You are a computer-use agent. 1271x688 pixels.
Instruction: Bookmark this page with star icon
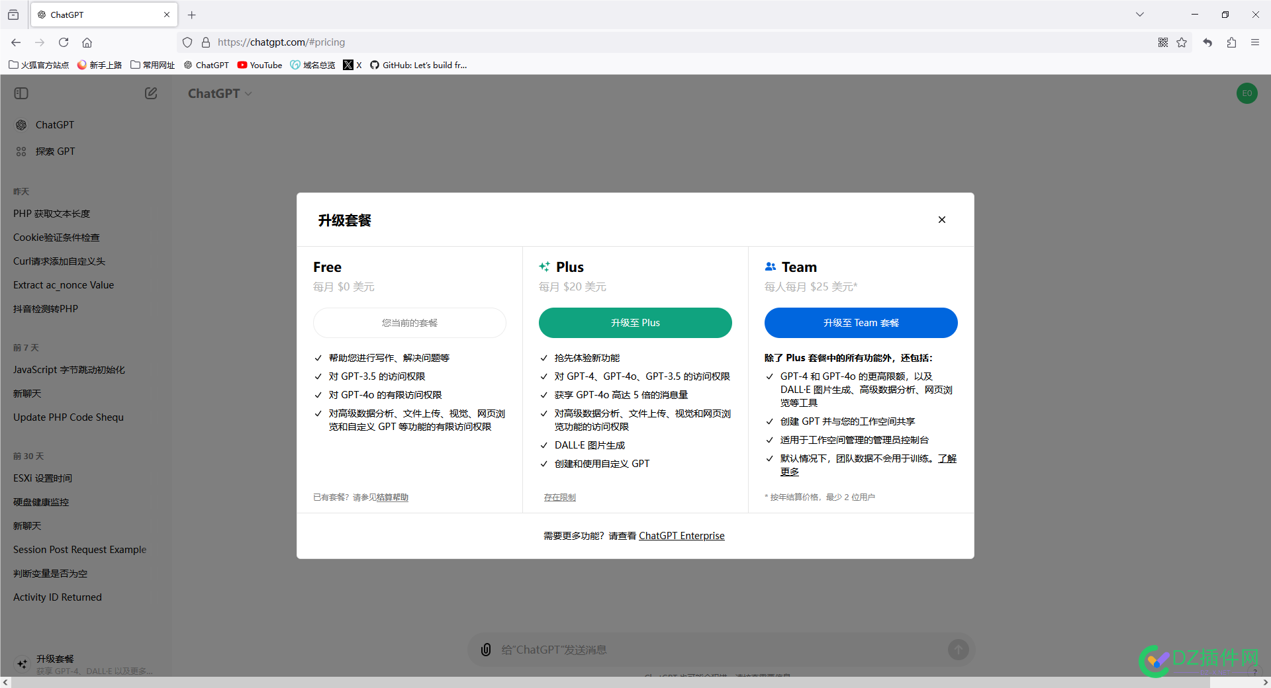pos(1182,42)
